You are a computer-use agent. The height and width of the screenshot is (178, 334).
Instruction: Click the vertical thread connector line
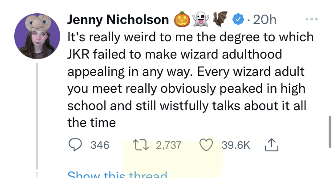click(x=37, y=116)
